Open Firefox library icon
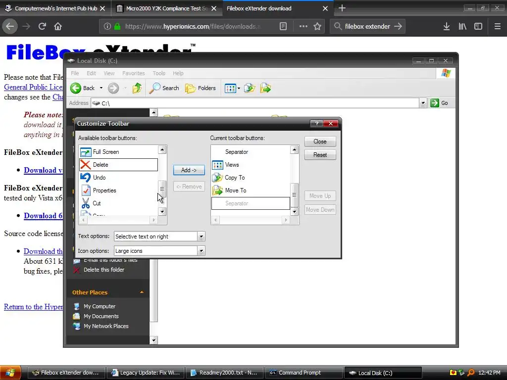This screenshot has height=380, width=507. point(462,26)
